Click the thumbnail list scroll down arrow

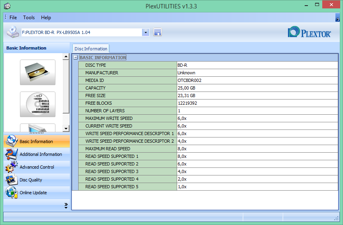coord(66,129)
